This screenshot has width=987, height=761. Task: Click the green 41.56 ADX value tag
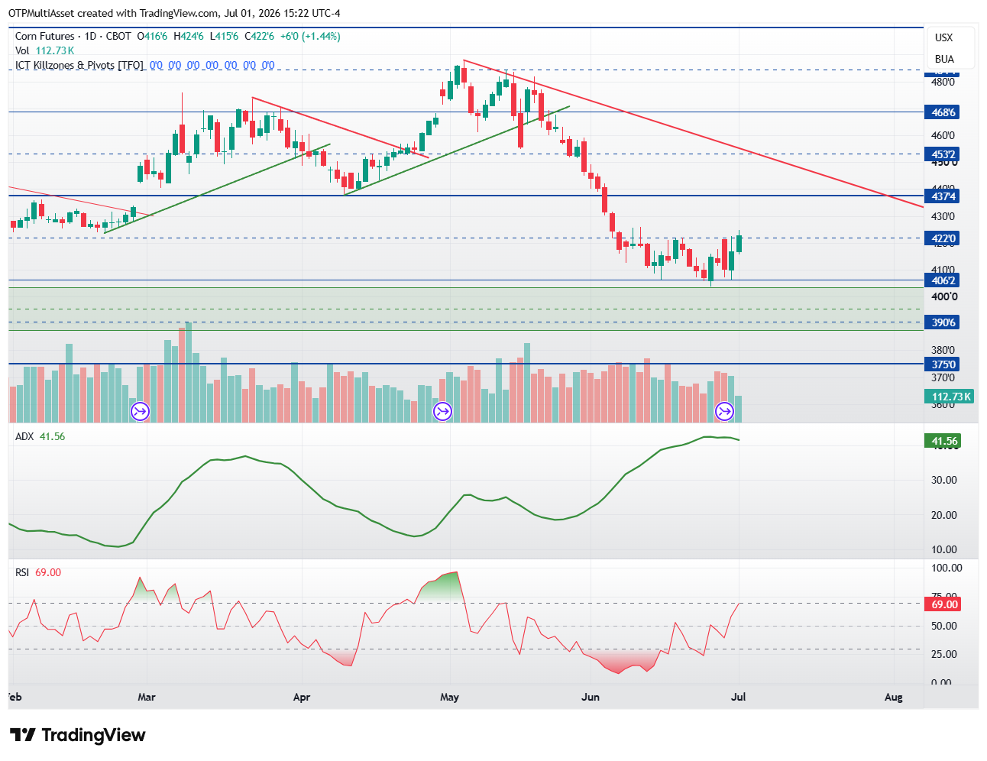pyautogui.click(x=943, y=441)
